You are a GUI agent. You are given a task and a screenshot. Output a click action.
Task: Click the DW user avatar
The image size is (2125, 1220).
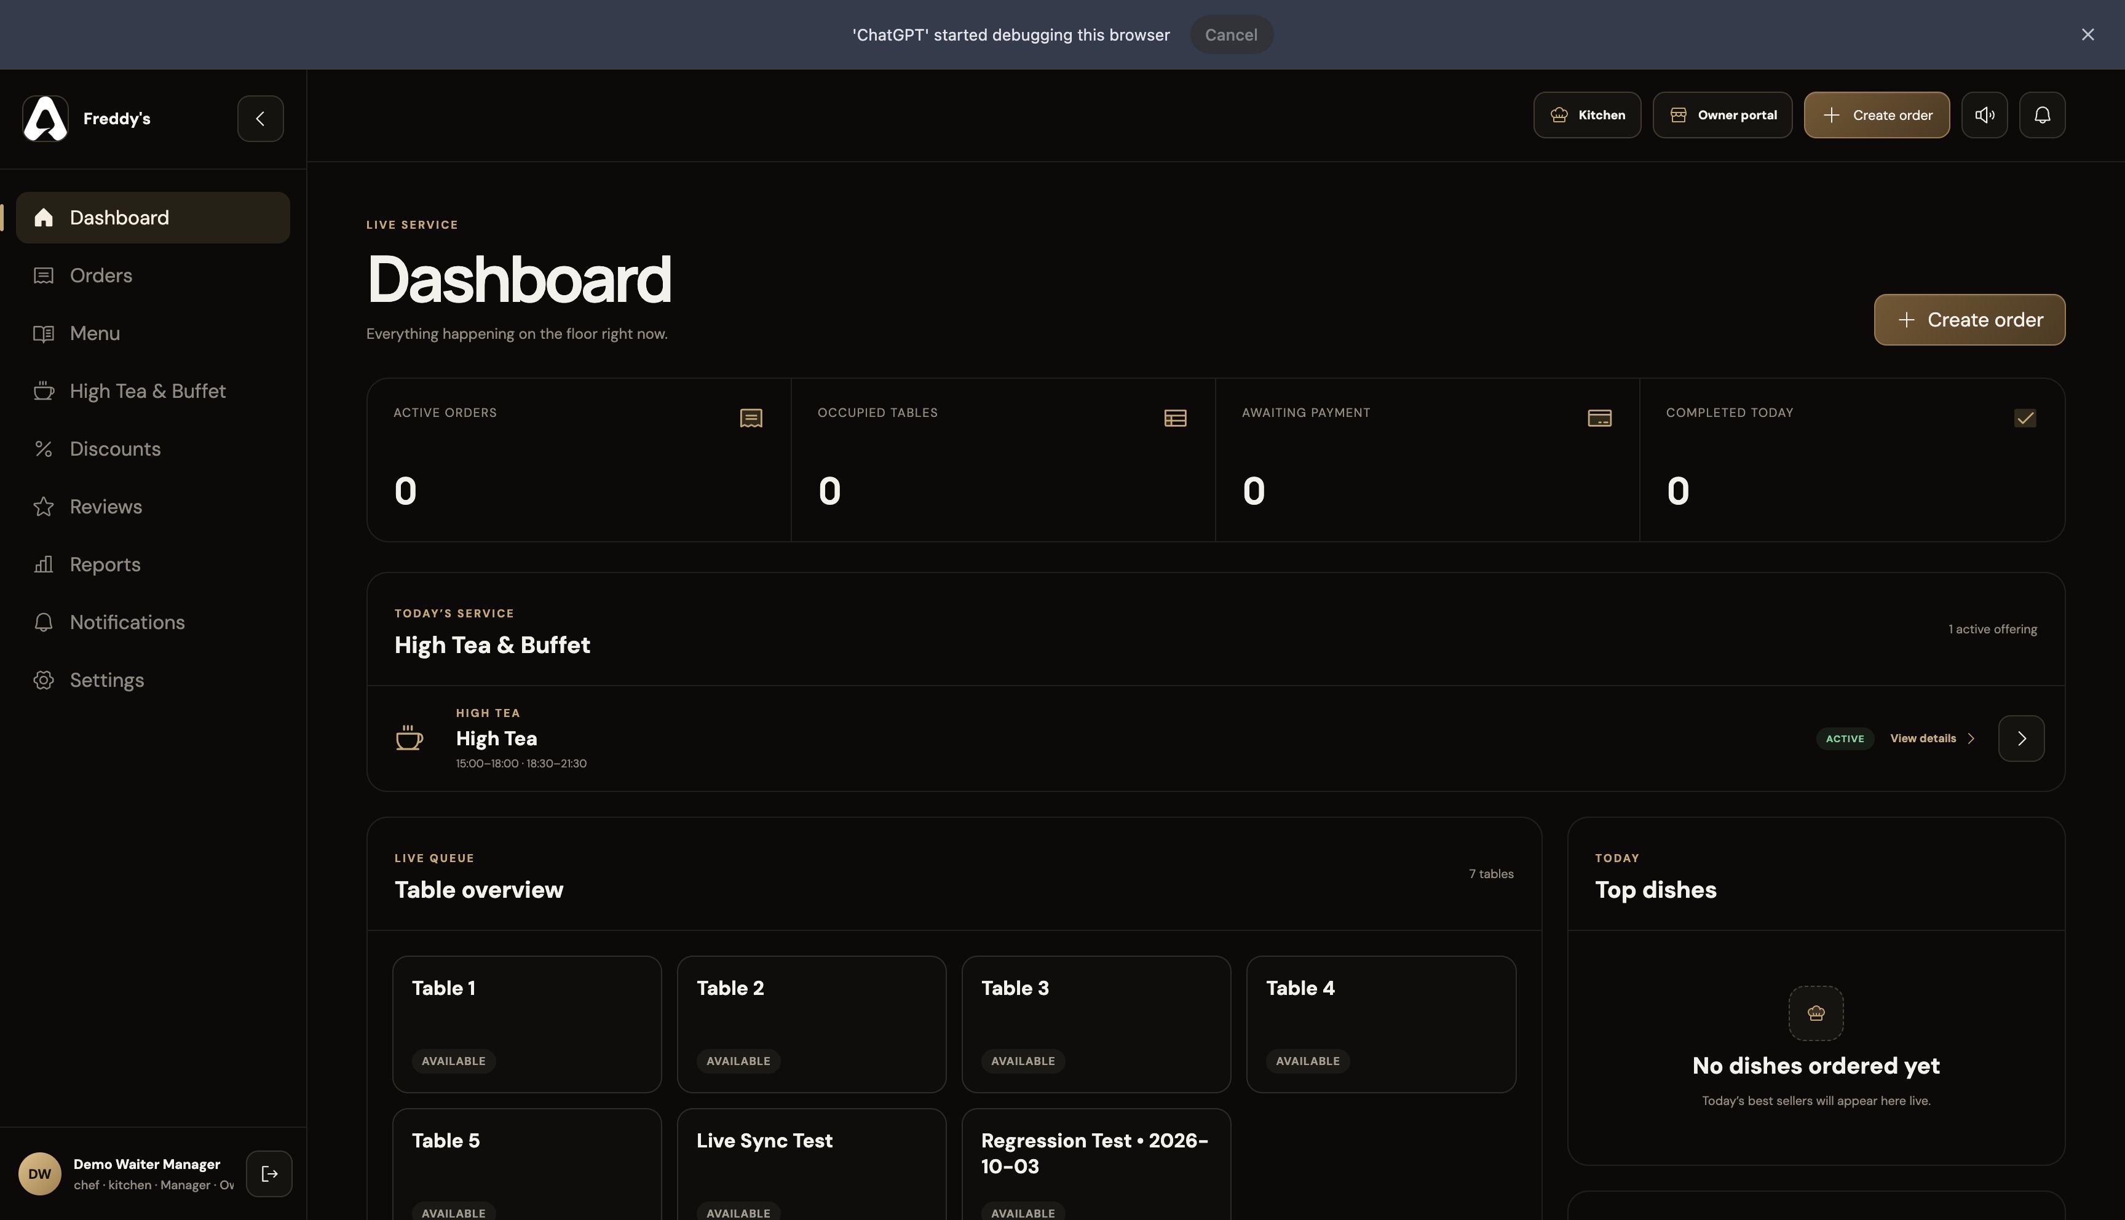tap(39, 1174)
